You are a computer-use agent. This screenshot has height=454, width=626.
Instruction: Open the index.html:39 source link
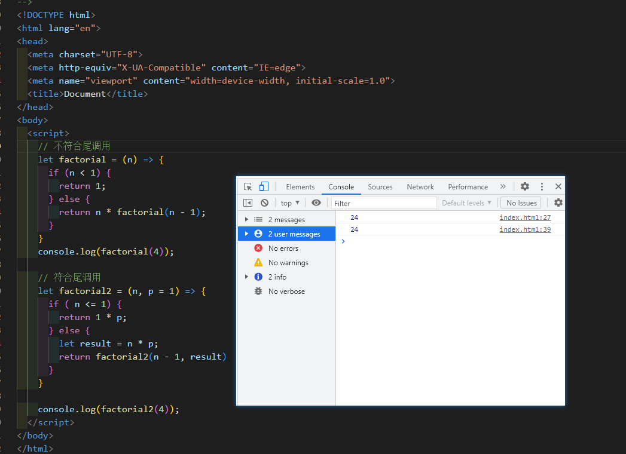525,229
